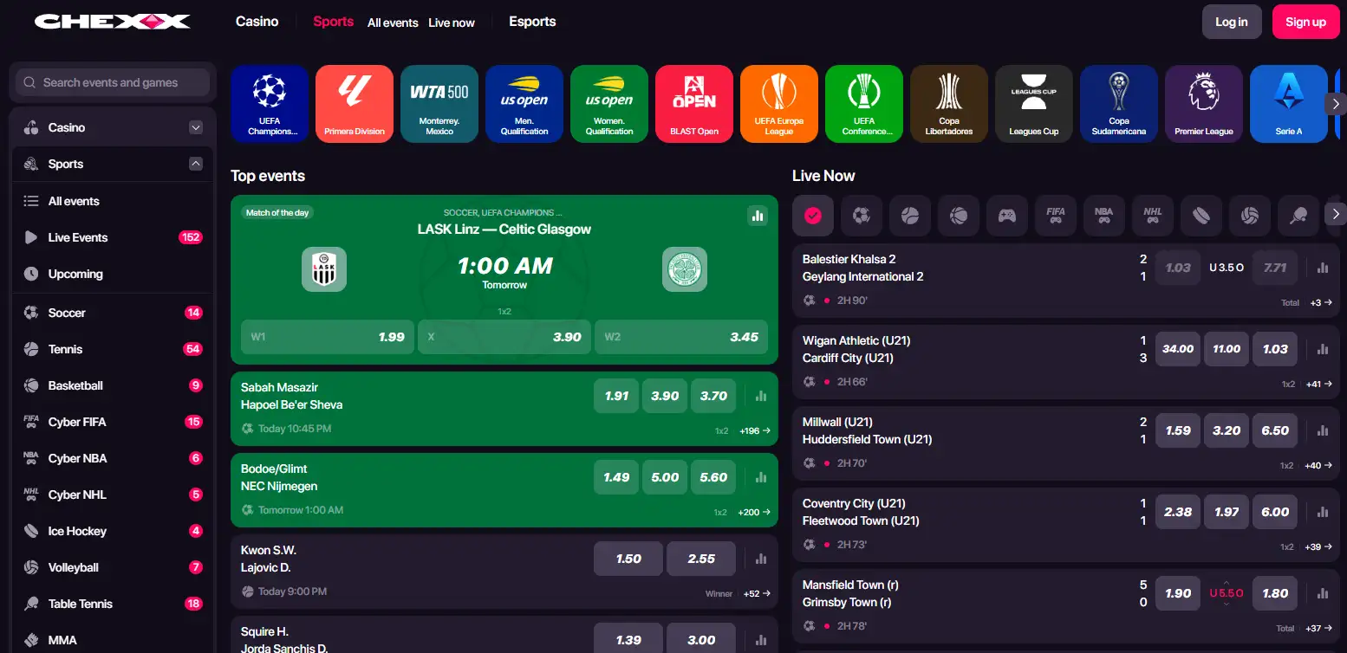Screen dimensions: 1347x653
Task: Open the Esports top tab
Action: (532, 22)
